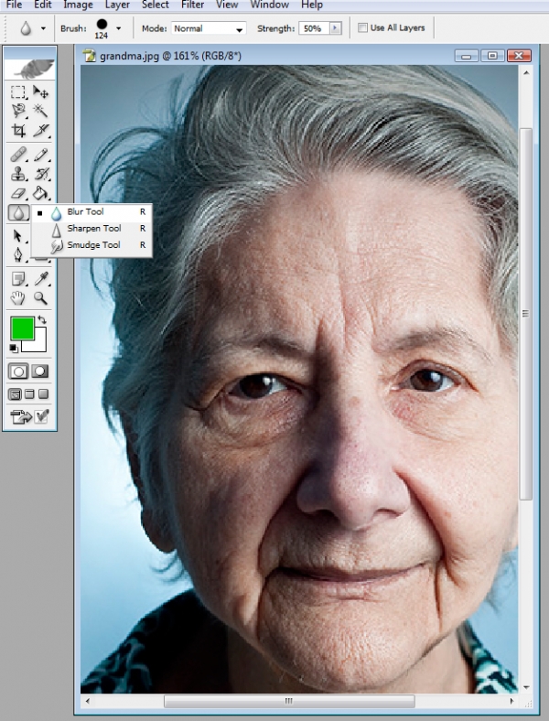The height and width of the screenshot is (721, 549).
Task: Choose Sharpen Tool from flyout menu
Action: tap(91, 229)
